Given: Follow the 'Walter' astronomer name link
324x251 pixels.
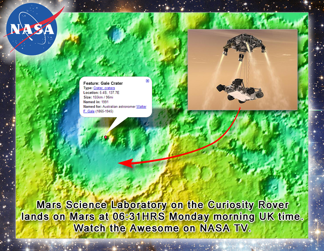Looking at the screenshot, I should point(141,107).
